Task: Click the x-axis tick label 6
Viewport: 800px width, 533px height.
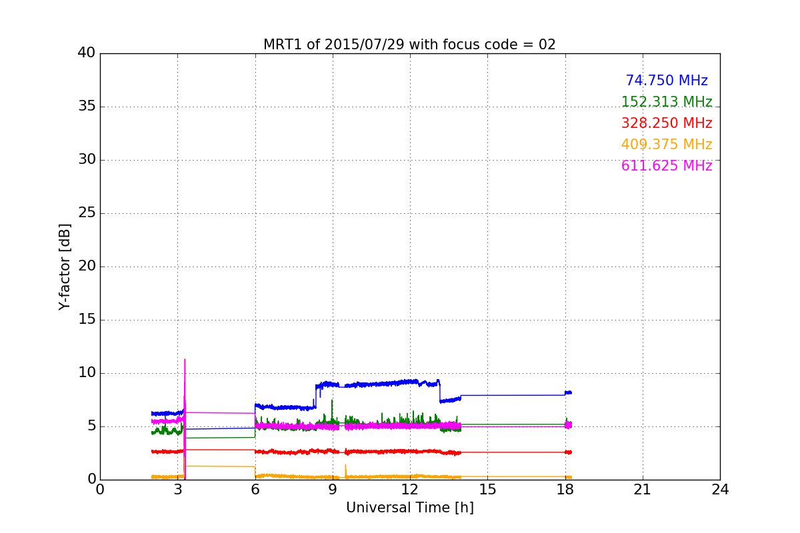Action: (x=255, y=490)
